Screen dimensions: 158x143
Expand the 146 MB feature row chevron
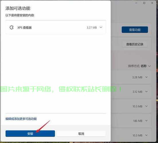147,120
